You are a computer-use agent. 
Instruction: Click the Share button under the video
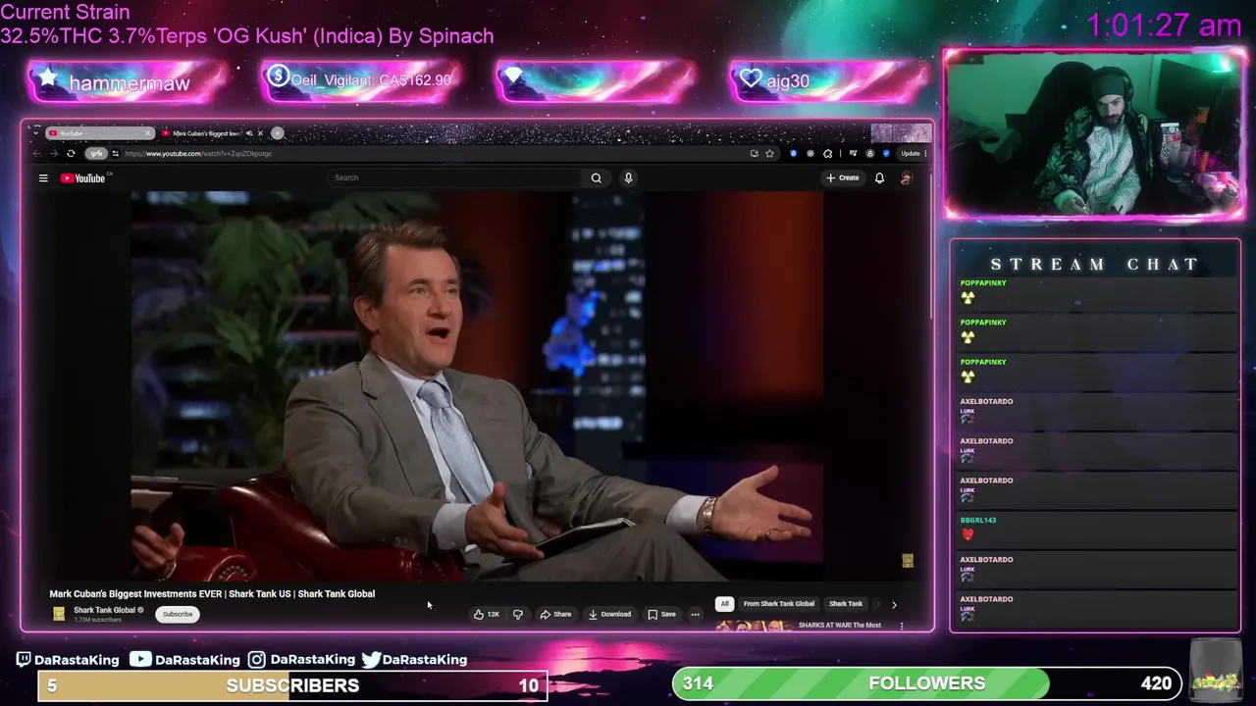click(x=555, y=614)
